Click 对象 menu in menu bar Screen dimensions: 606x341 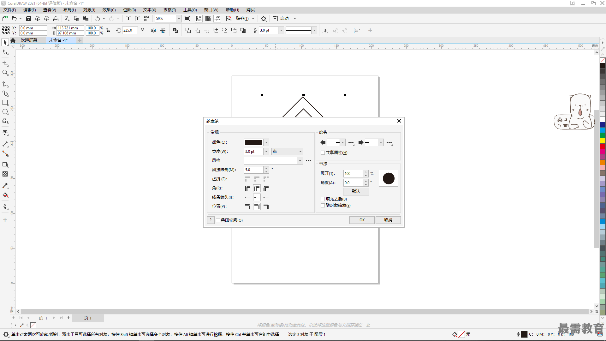coord(89,9)
